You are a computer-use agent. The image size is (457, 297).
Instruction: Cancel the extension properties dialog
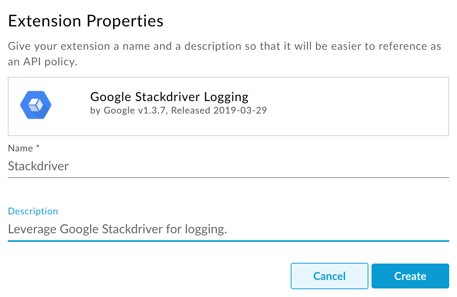(x=330, y=276)
